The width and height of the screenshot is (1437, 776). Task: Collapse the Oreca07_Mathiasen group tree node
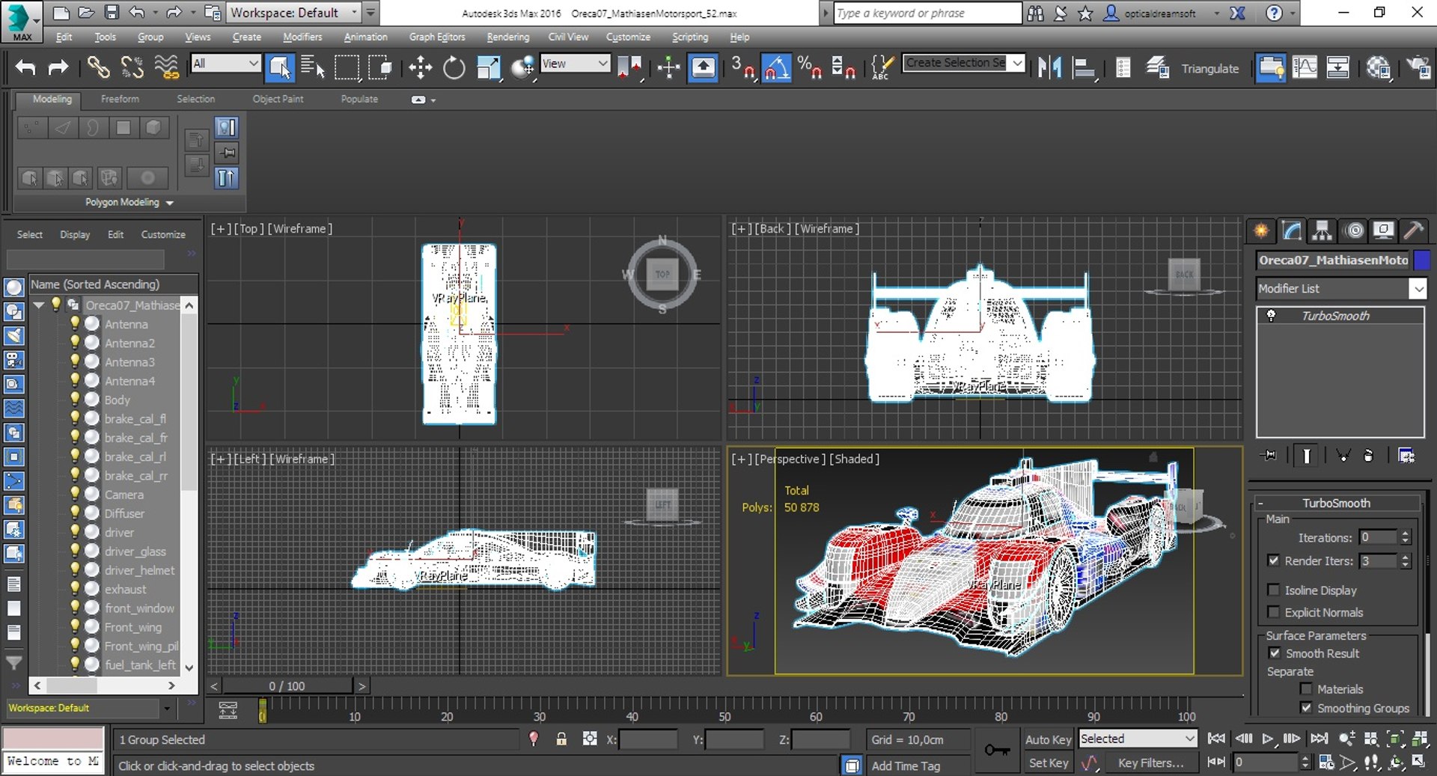tap(38, 305)
